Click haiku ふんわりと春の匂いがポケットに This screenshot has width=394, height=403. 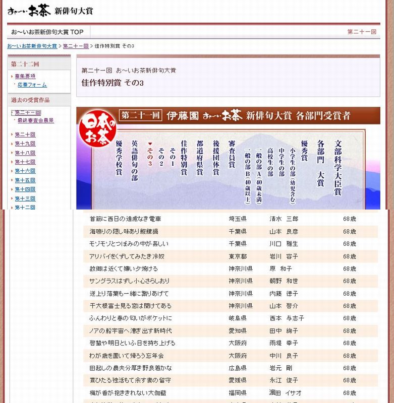(x=131, y=318)
